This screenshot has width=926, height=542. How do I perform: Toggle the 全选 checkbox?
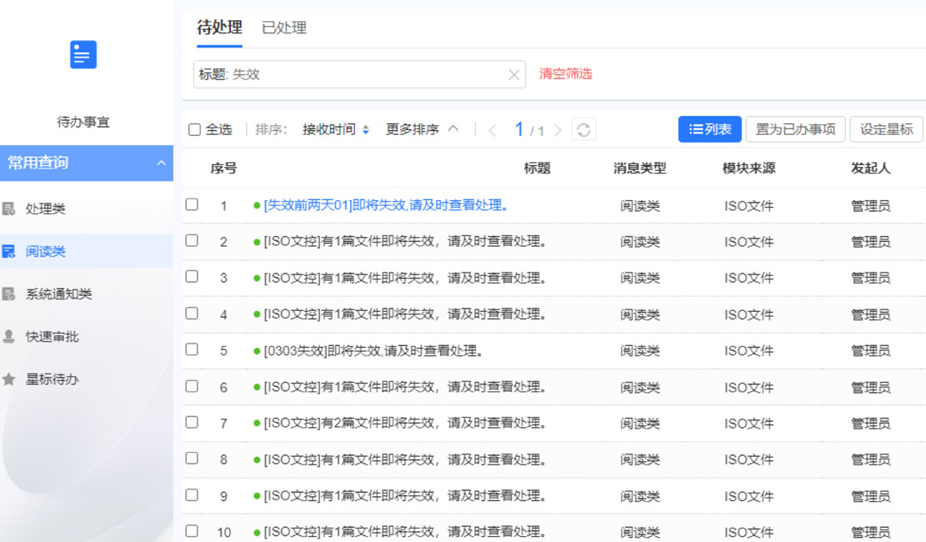[195, 130]
